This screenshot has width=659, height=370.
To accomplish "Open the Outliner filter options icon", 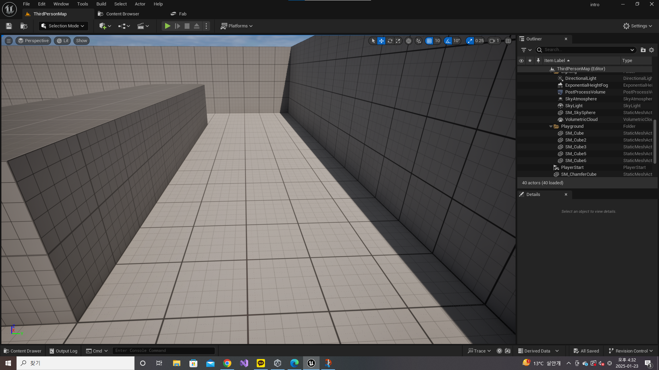I will (526, 50).
